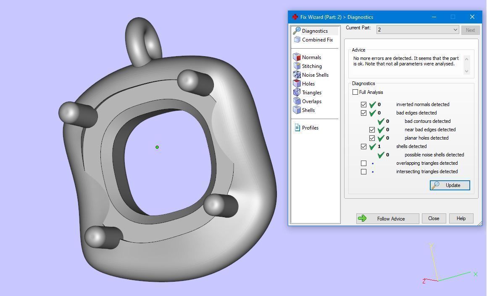This screenshot has width=487, height=296.
Task: Close the Fix Wizard dialog window
Action: 472,17
